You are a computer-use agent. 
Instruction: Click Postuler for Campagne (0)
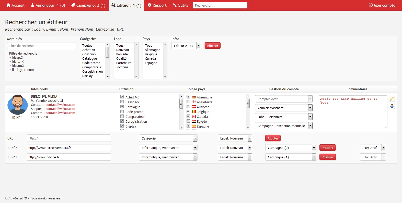click(328, 148)
